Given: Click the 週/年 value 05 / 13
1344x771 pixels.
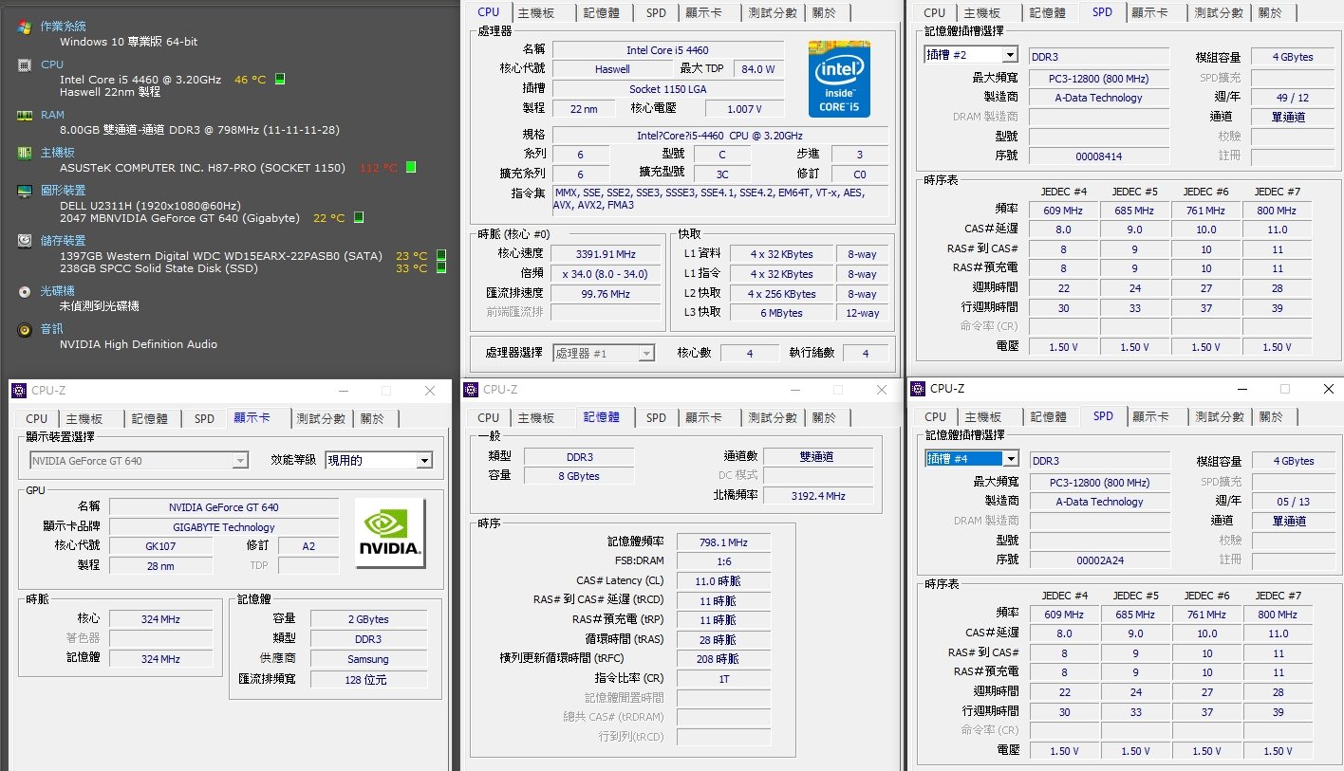Looking at the screenshot, I should point(1292,502).
